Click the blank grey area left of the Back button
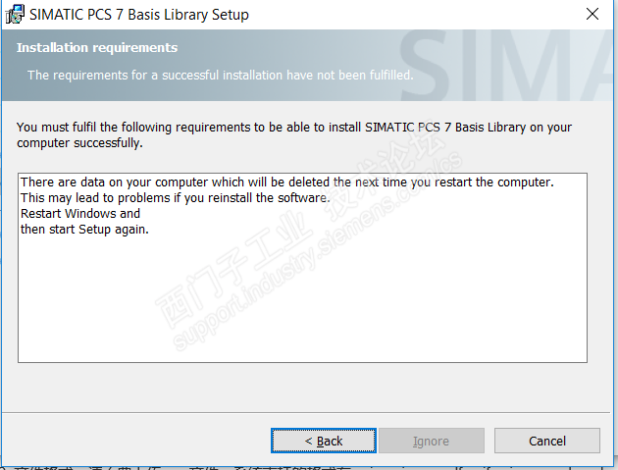This screenshot has width=618, height=470. [137, 441]
